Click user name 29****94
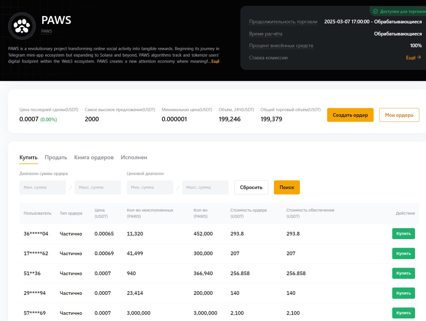 (x=35, y=293)
